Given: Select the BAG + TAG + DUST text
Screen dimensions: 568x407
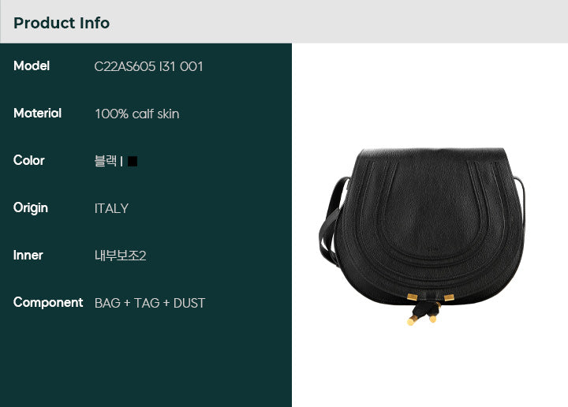Looking at the screenshot, I should [150, 303].
